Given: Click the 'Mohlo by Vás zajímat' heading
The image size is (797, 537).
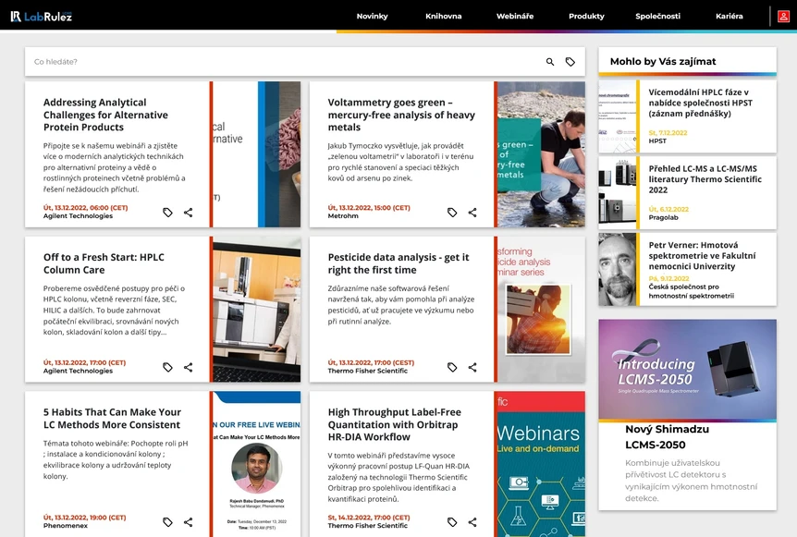Looking at the screenshot, I should click(663, 62).
